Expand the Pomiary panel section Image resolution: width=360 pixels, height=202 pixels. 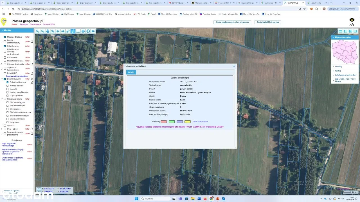click(338, 66)
